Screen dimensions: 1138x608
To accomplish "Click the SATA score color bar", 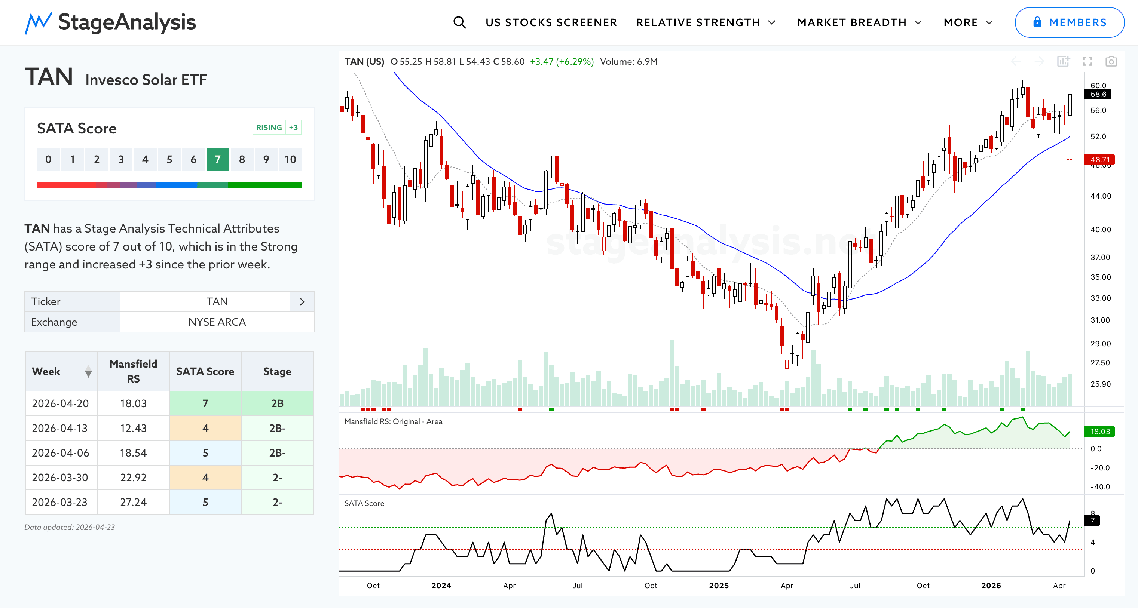I will tap(169, 185).
